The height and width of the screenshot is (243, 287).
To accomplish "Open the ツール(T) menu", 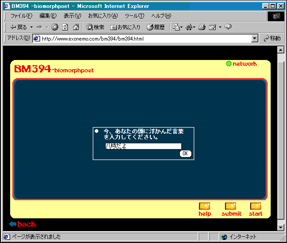I will click(x=134, y=16).
